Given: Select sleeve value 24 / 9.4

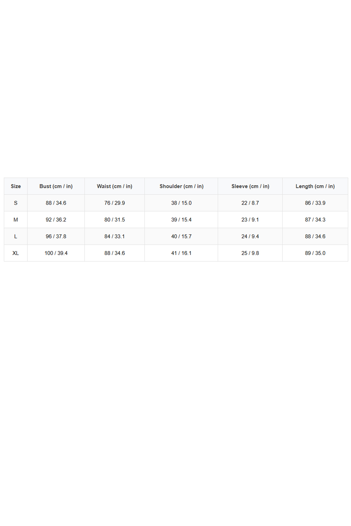Looking at the screenshot, I should pos(250,237).
